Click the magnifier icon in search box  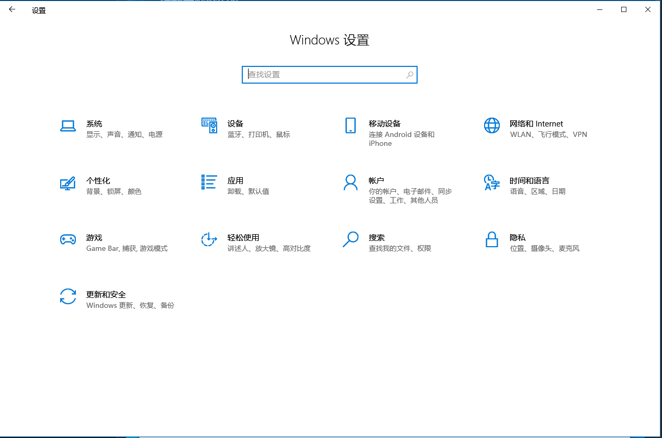[410, 75]
